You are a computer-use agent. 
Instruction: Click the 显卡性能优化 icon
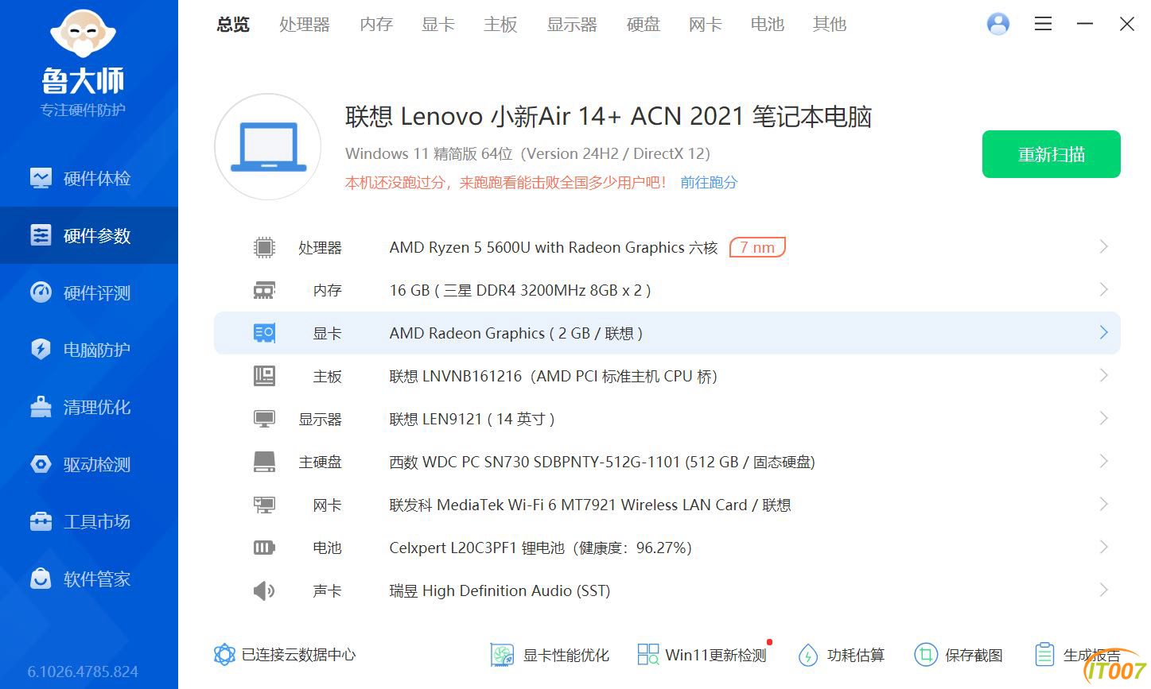click(x=502, y=655)
